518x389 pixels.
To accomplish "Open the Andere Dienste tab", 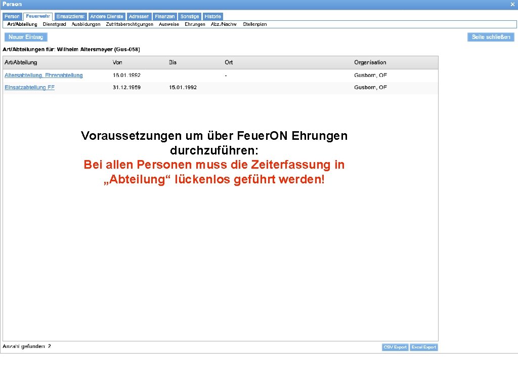I will pyautogui.click(x=107, y=17).
